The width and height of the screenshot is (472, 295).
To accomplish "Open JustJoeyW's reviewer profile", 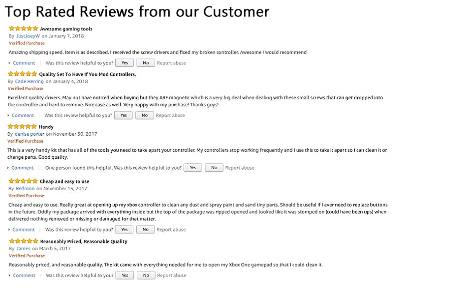I will (x=28, y=36).
